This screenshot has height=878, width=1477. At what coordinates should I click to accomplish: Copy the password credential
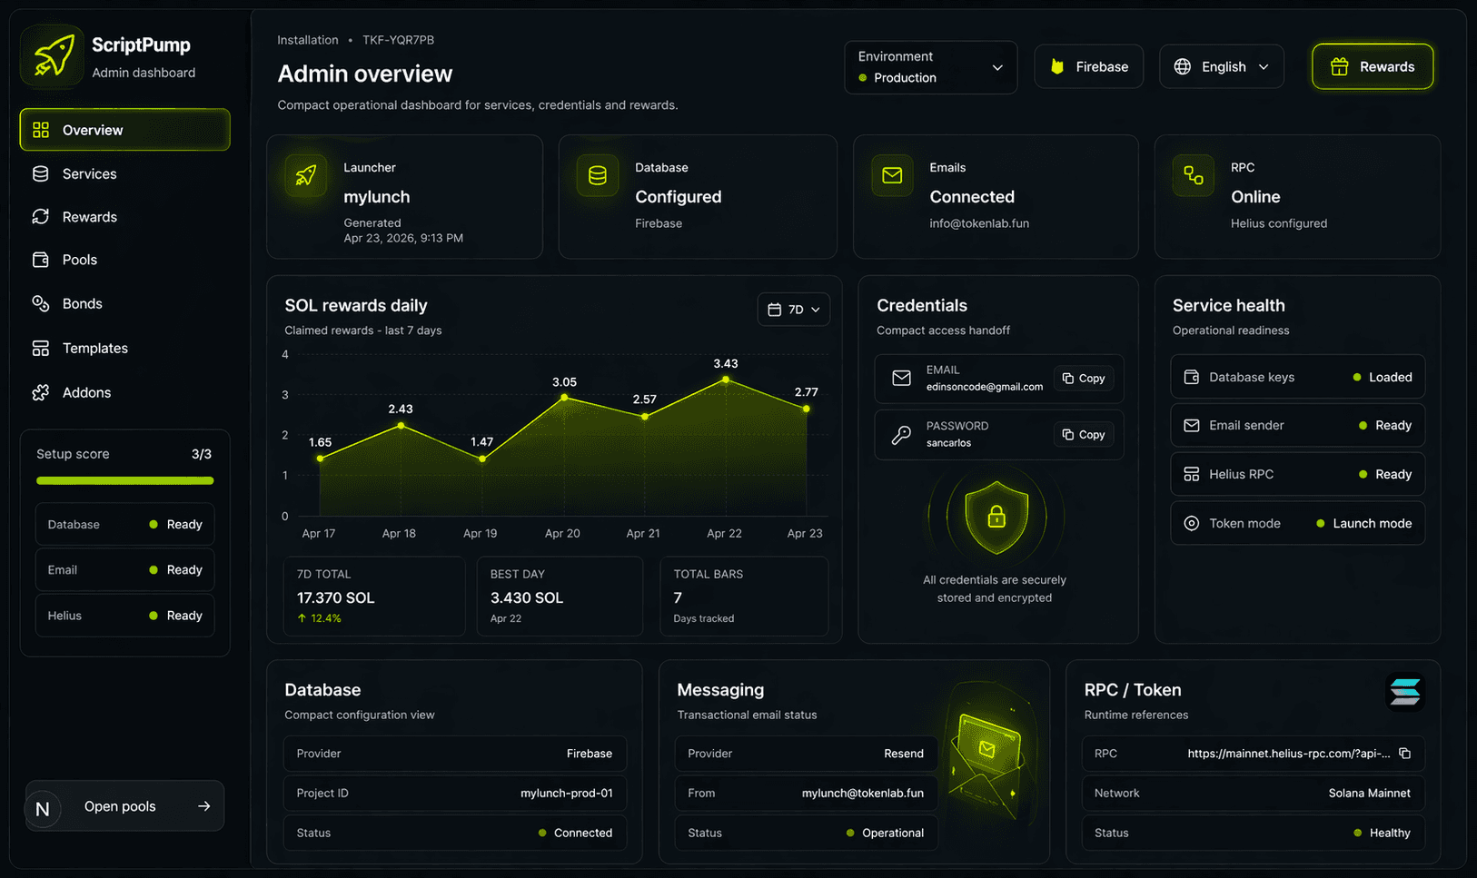[x=1084, y=435]
